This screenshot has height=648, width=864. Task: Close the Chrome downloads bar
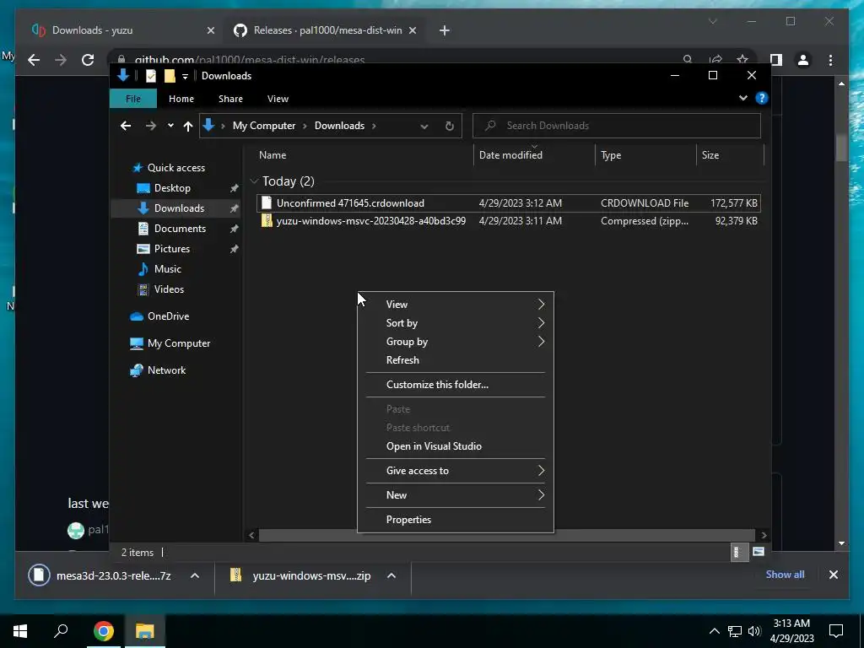coord(833,575)
